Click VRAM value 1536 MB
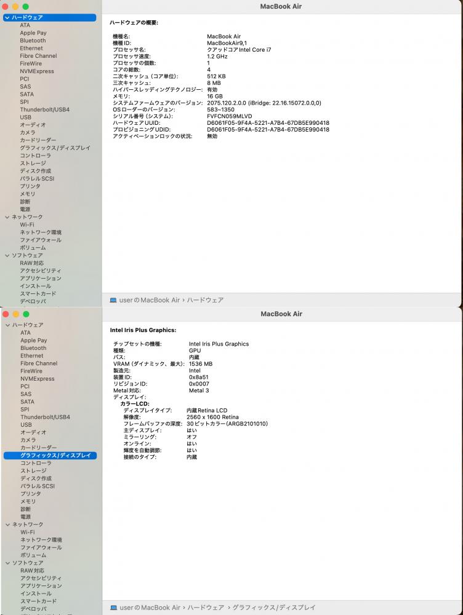This screenshot has width=463, height=615. coord(201,364)
